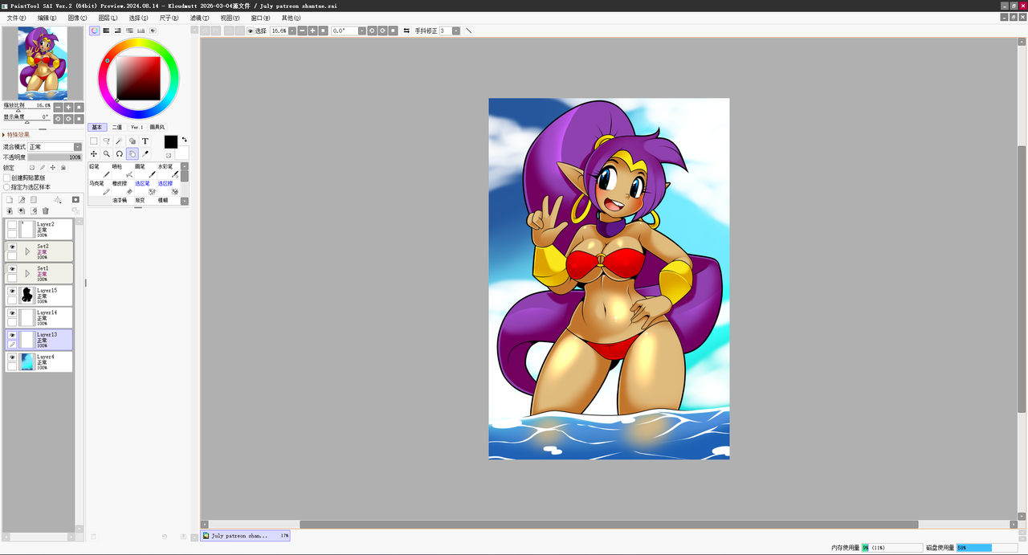Toggle the transparent color button
The width and height of the screenshot is (1028, 555).
(169, 155)
